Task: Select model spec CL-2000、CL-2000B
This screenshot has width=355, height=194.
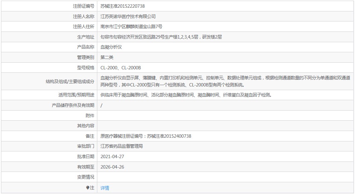Action: 121,68
